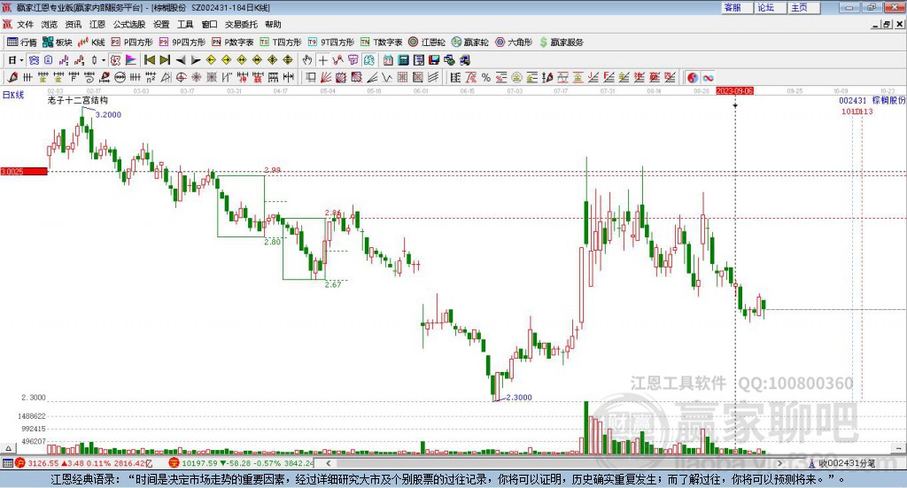Open the calendar icon with 21
This screenshot has width=907, height=488.
pos(388,60)
